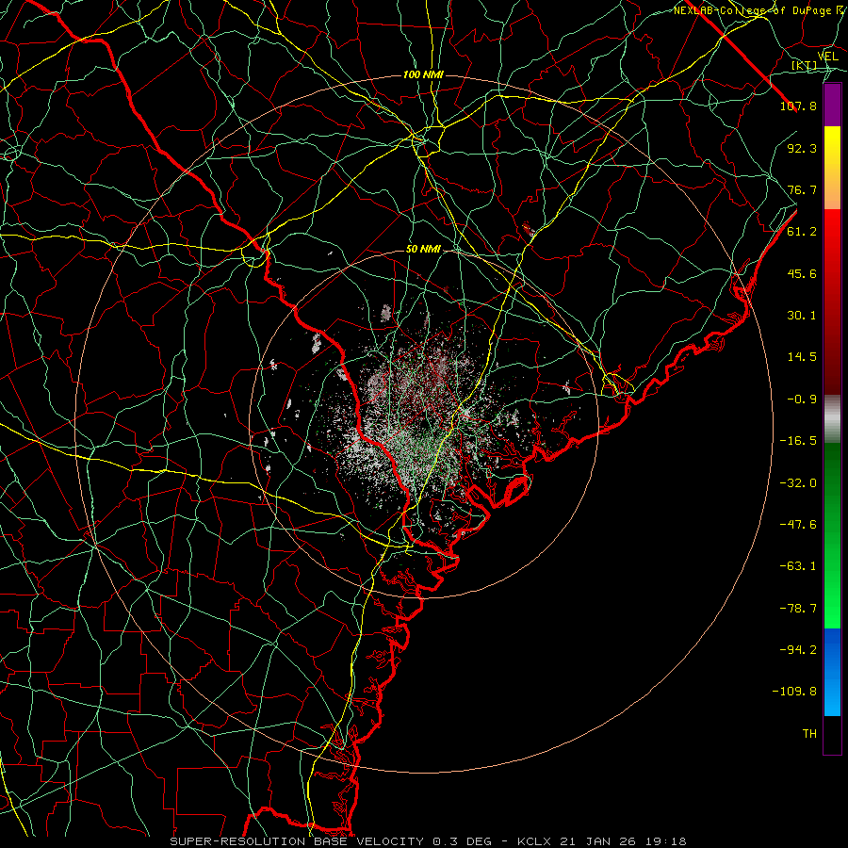
Task: Click the TH legend label
Action: [809, 734]
